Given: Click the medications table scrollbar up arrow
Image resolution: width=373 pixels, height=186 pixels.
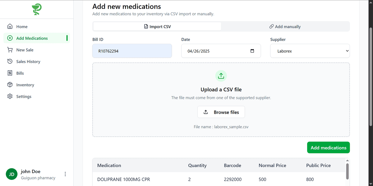Looking at the screenshot, I should pos(348,161).
